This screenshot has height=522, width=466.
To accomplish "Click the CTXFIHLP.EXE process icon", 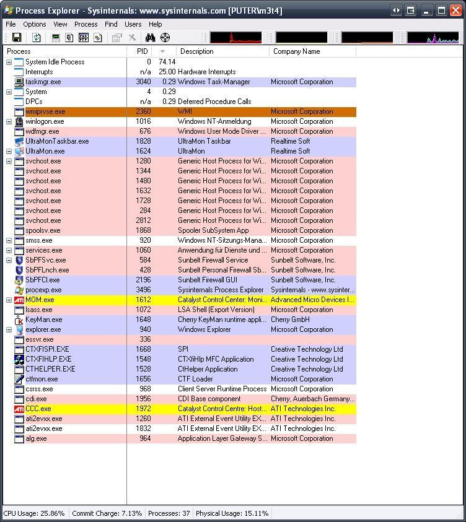I will pyautogui.click(x=19, y=360).
